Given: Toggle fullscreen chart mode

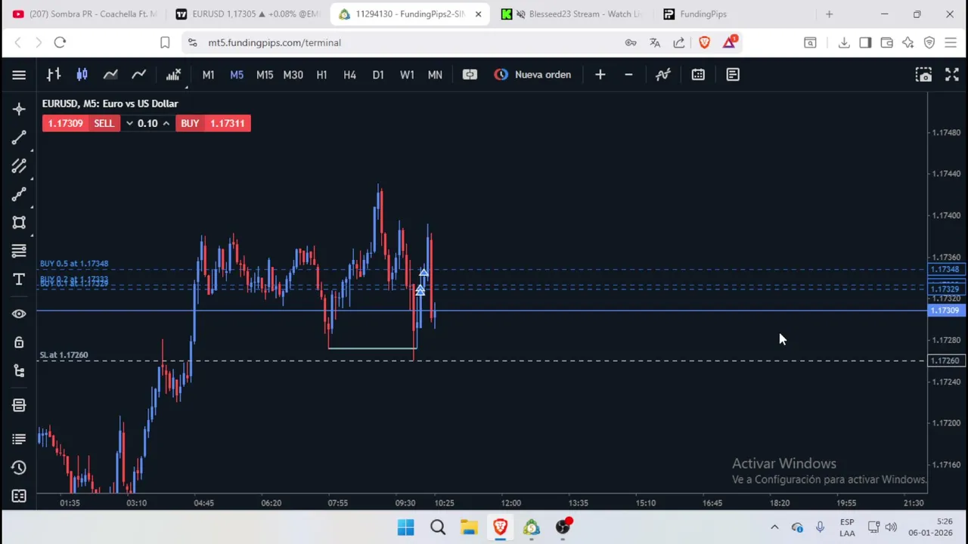Looking at the screenshot, I should coord(952,75).
